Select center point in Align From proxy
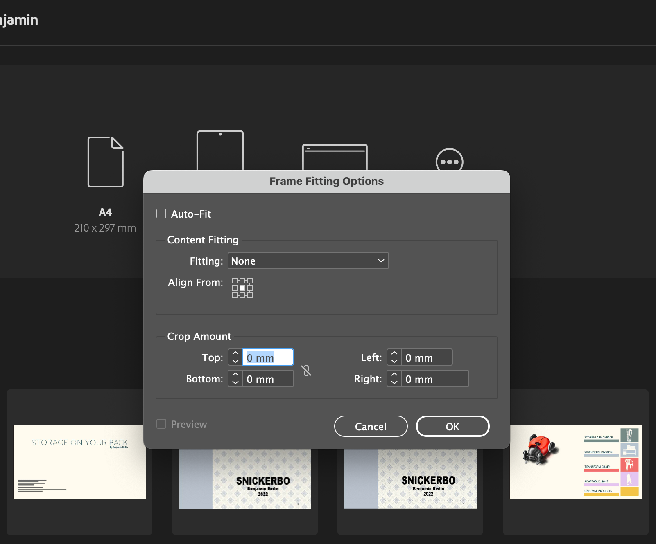 pos(242,288)
